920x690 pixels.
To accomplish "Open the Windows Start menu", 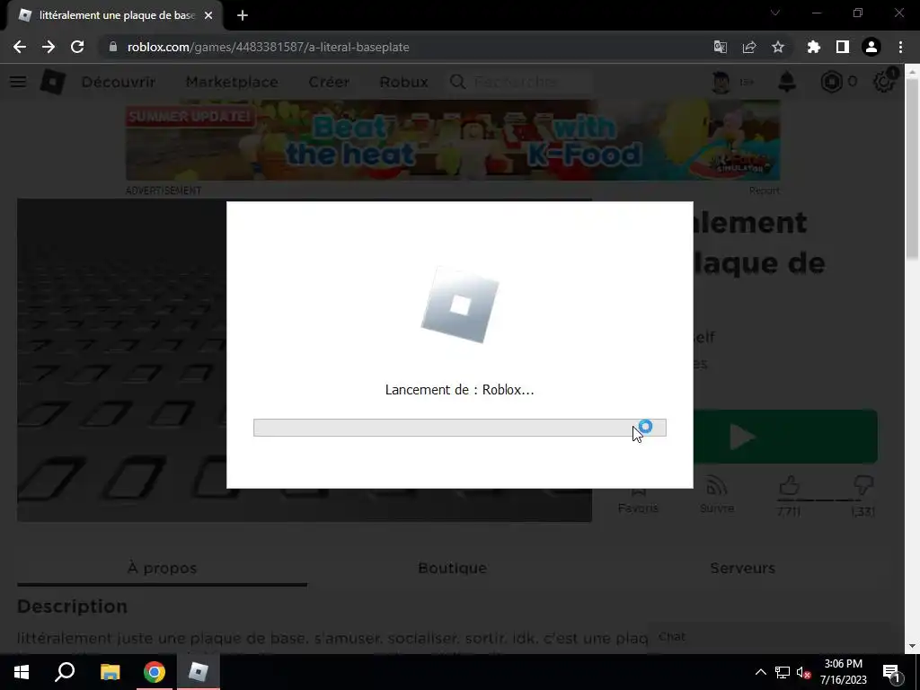I will [22, 672].
